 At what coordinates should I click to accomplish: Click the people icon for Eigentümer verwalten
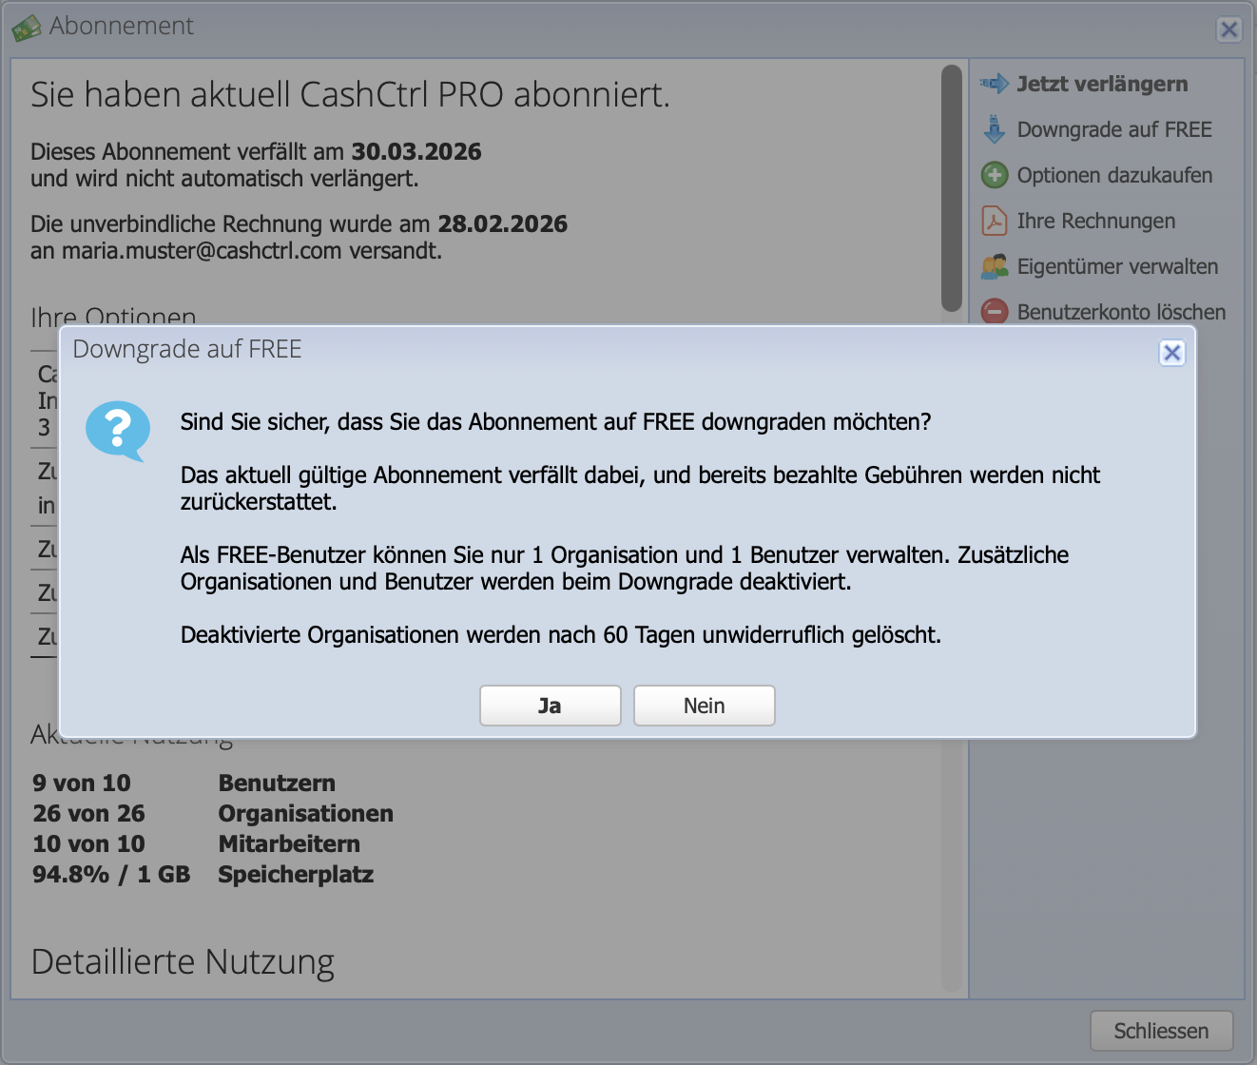(x=995, y=266)
